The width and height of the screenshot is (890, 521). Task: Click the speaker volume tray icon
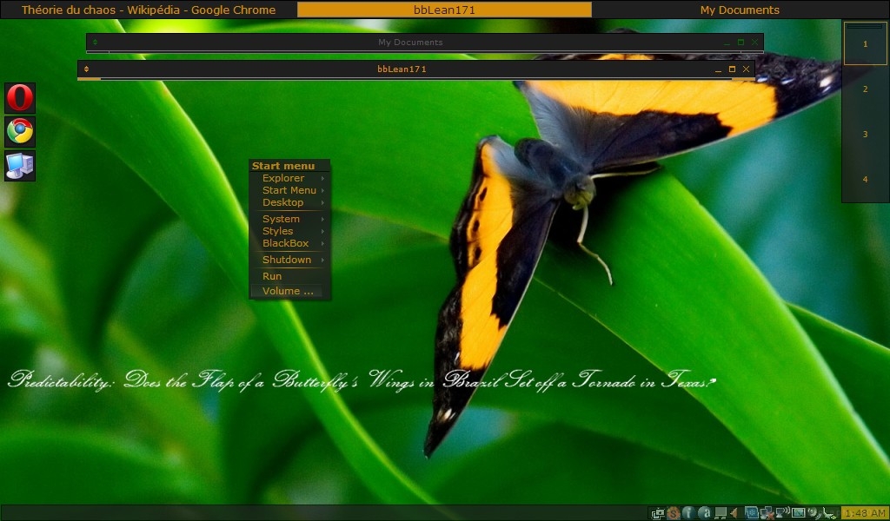tap(814, 513)
